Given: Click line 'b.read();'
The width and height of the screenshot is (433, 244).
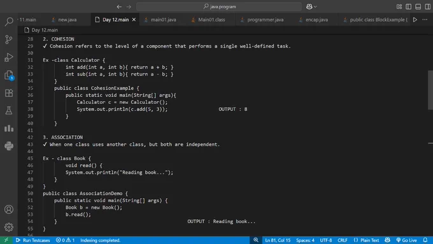Looking at the screenshot, I should click(78, 215).
